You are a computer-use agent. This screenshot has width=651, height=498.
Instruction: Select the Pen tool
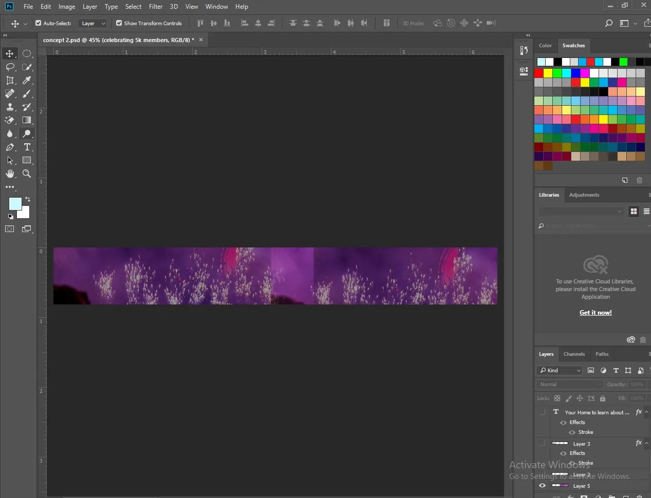(10, 147)
